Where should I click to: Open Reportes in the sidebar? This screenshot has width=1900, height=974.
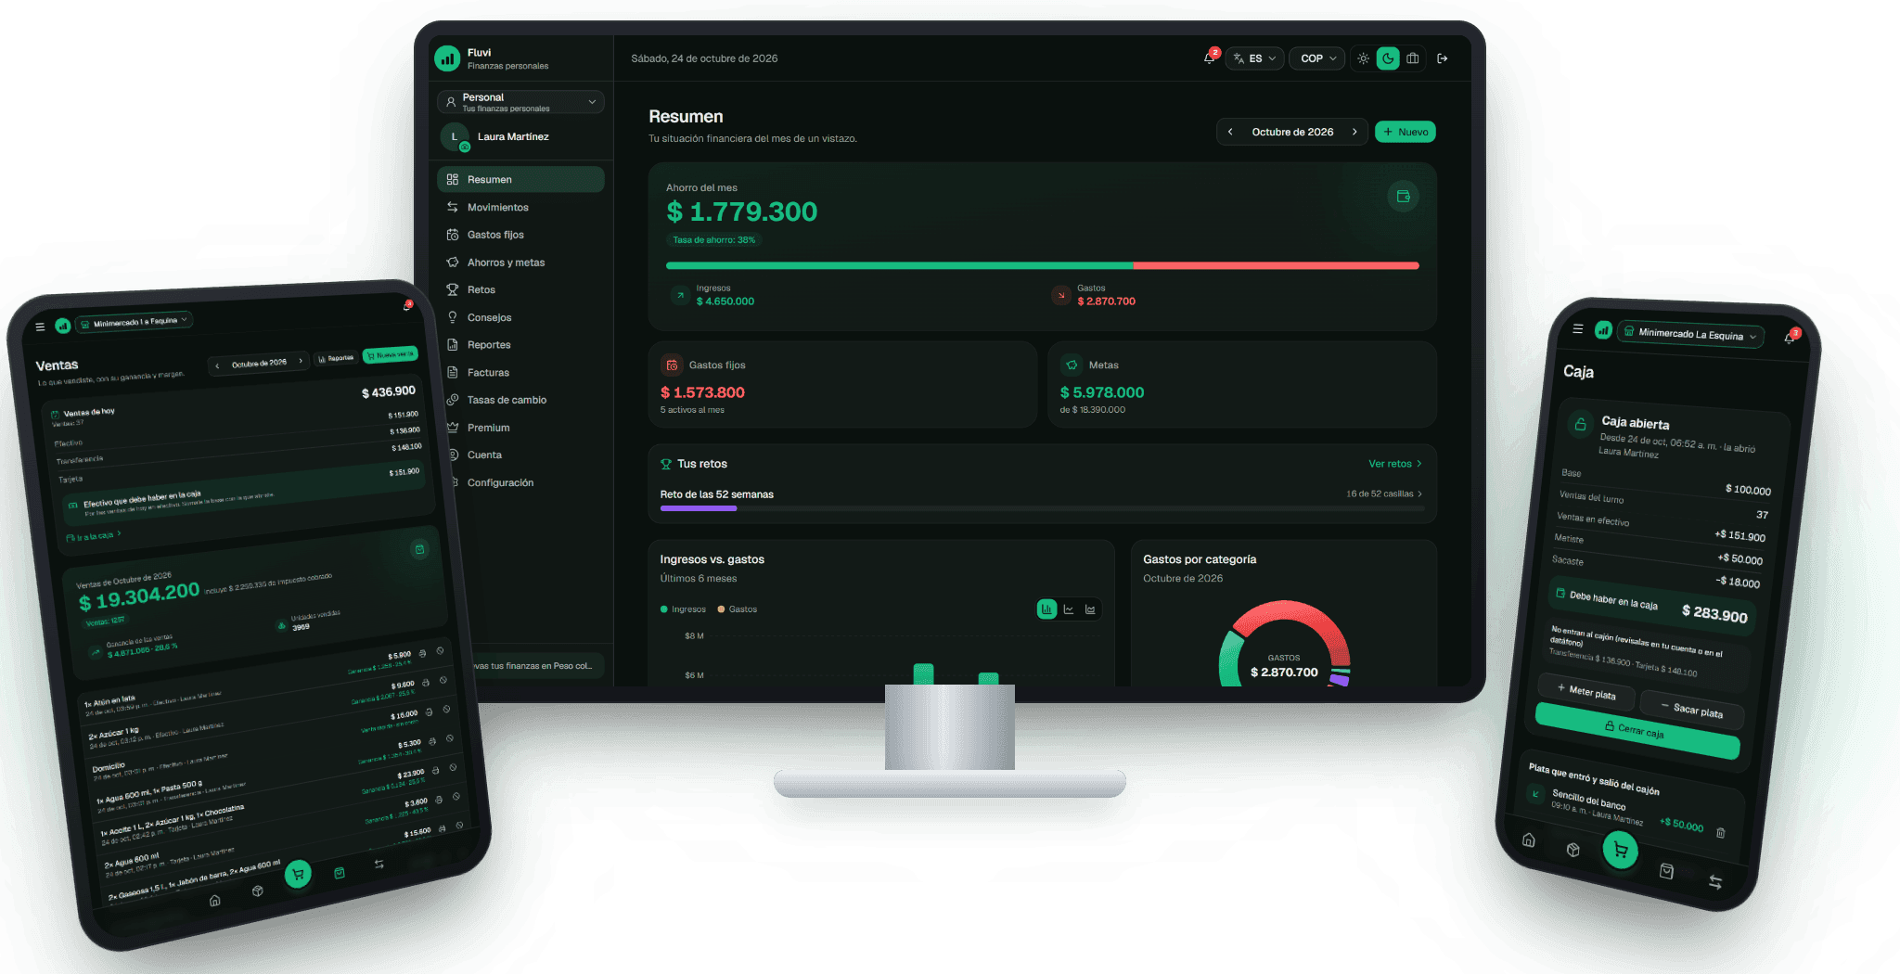[x=520, y=345]
